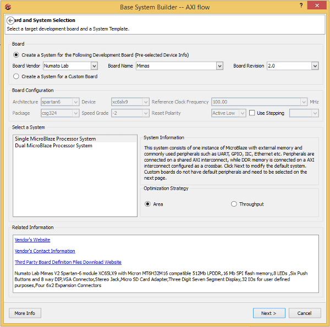
Task: Choose Area optimization strategy
Action: coord(147,204)
